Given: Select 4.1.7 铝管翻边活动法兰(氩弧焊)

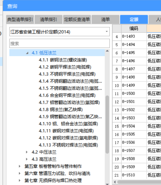Looking at the screenshot, I should pos(69,102).
